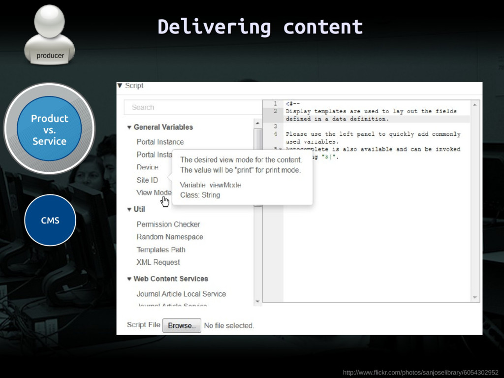Insert the Permission Checker variable
This screenshot has width=504, height=378.
168,224
